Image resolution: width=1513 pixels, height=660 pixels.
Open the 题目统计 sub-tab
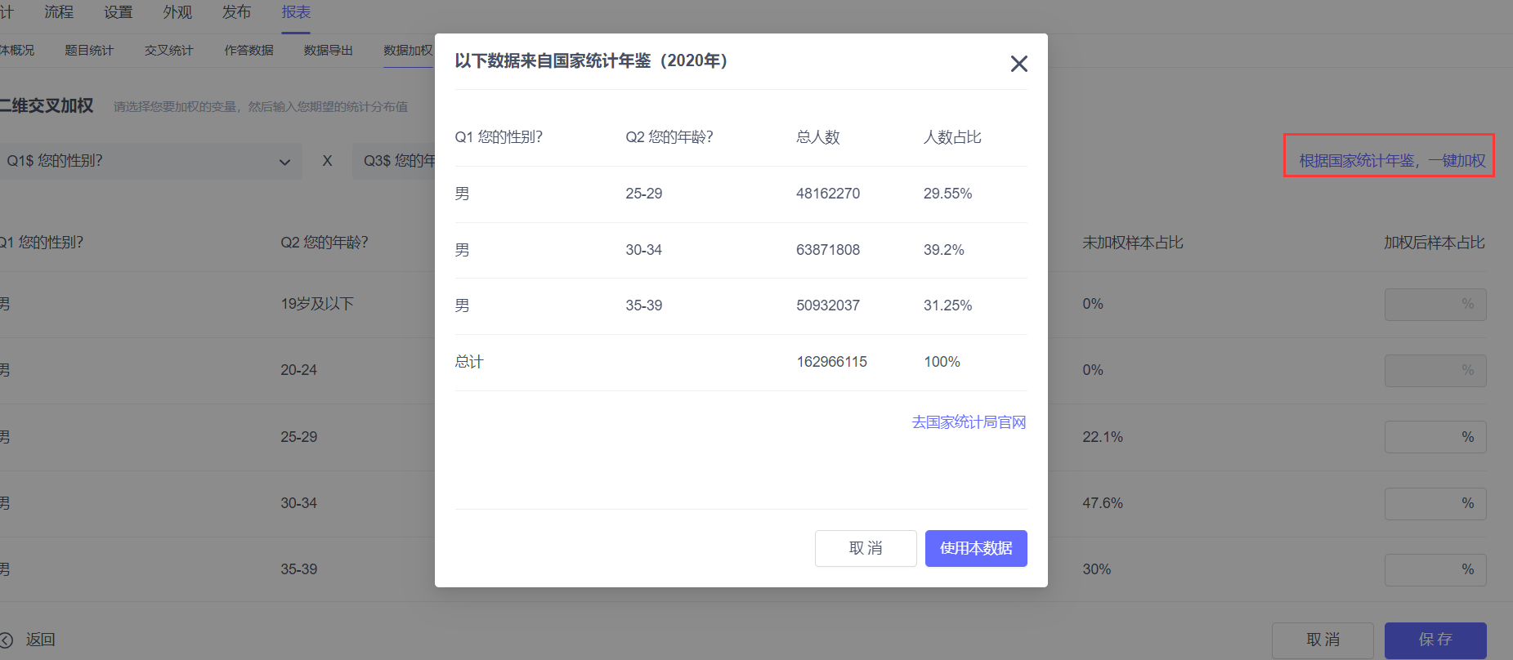(x=89, y=51)
